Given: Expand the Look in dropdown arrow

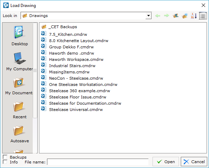Looking at the screenshot, I should pyautogui.click(x=149, y=16).
